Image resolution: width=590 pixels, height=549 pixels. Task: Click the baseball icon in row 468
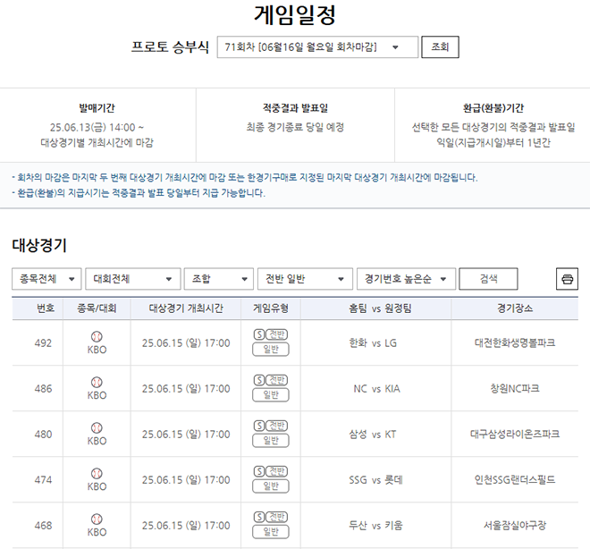97,519
